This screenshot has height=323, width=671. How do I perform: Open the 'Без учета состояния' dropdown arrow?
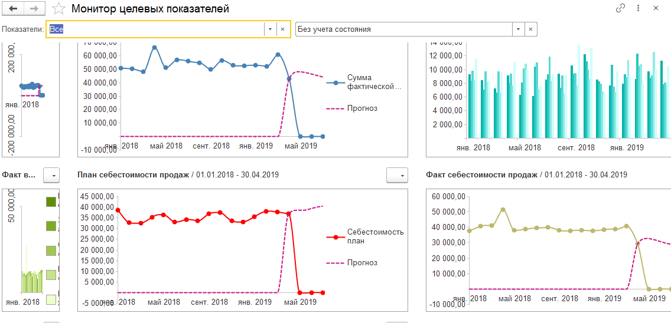click(518, 29)
